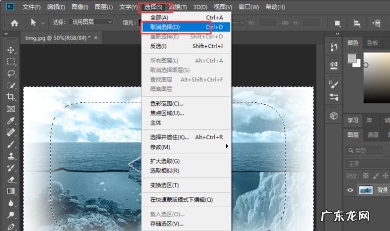Select the Clone Stamp tool
The image size is (390, 231).
(x=11, y=156)
